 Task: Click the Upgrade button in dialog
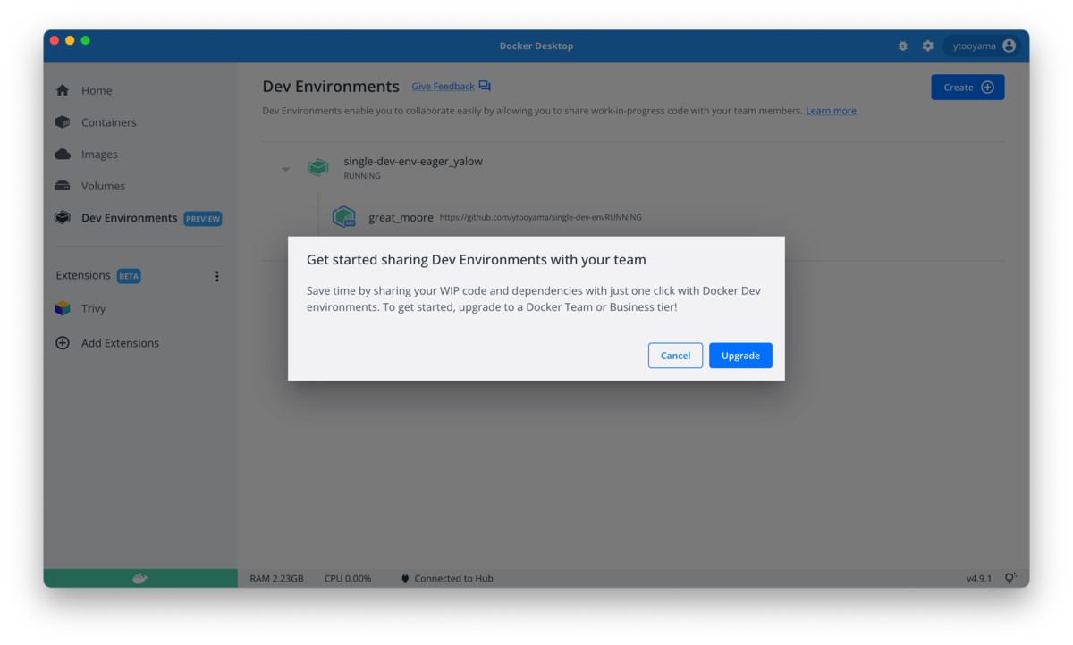point(740,356)
